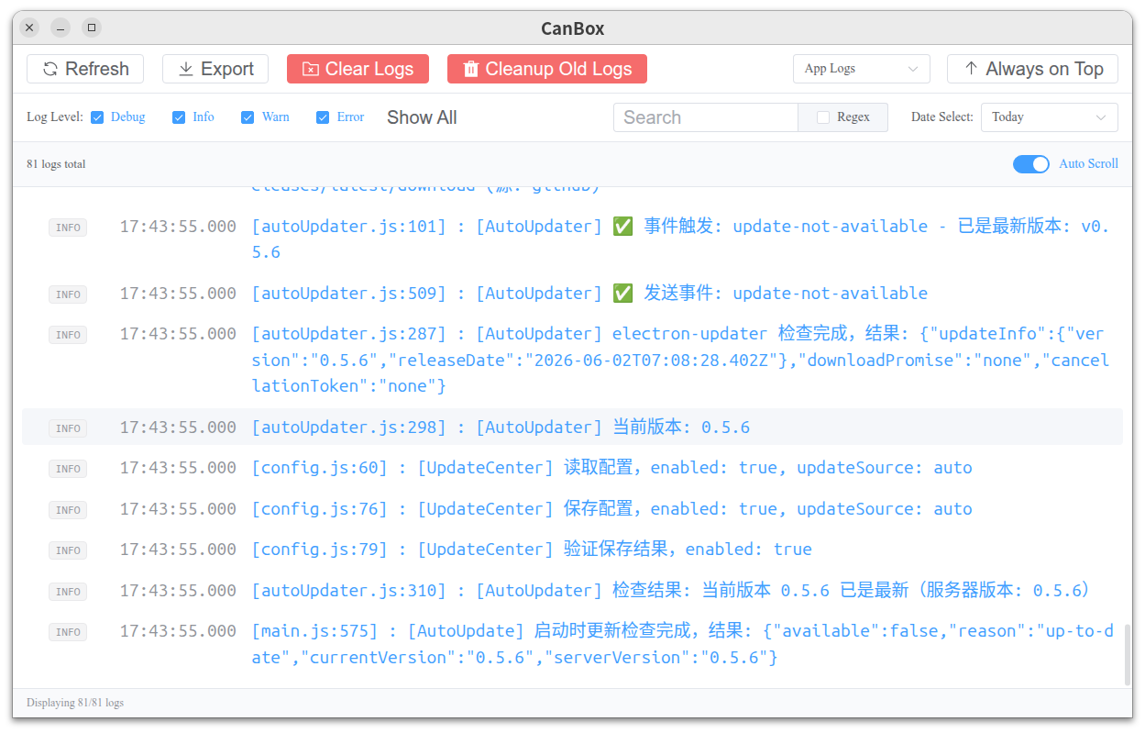1145x733 pixels.
Task: Click the Auto Scroll label text
Action: click(x=1088, y=164)
